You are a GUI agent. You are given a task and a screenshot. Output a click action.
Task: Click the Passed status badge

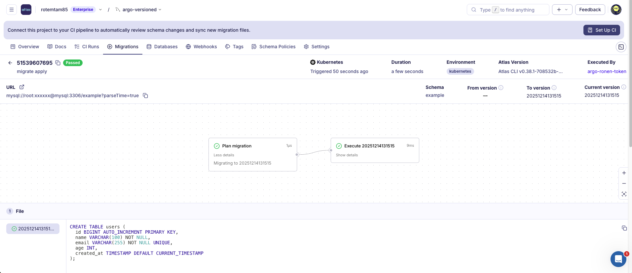point(73,63)
